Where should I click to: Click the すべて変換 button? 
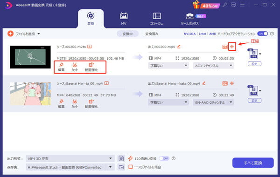click(x=253, y=163)
